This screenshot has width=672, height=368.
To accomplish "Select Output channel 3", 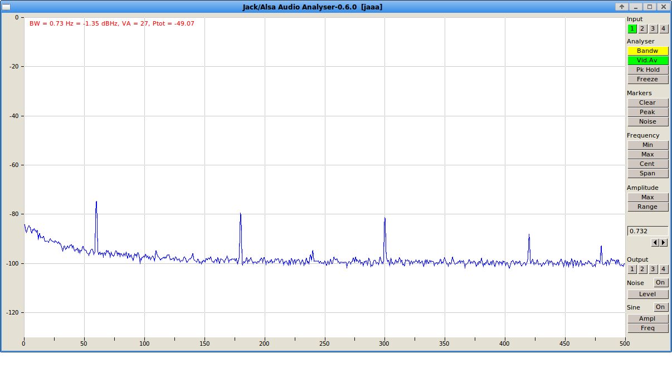I will 653,269.
